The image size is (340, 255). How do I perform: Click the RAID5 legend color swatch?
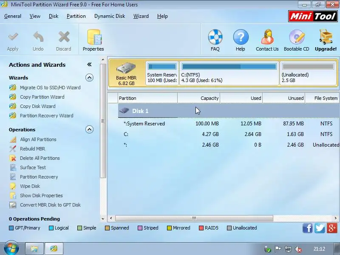(201, 228)
